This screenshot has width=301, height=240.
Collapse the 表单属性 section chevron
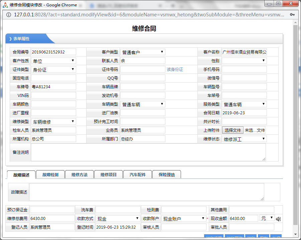point(10,39)
